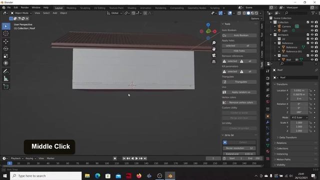Play the timeline animation
320x180 pixels.
tap(136, 158)
